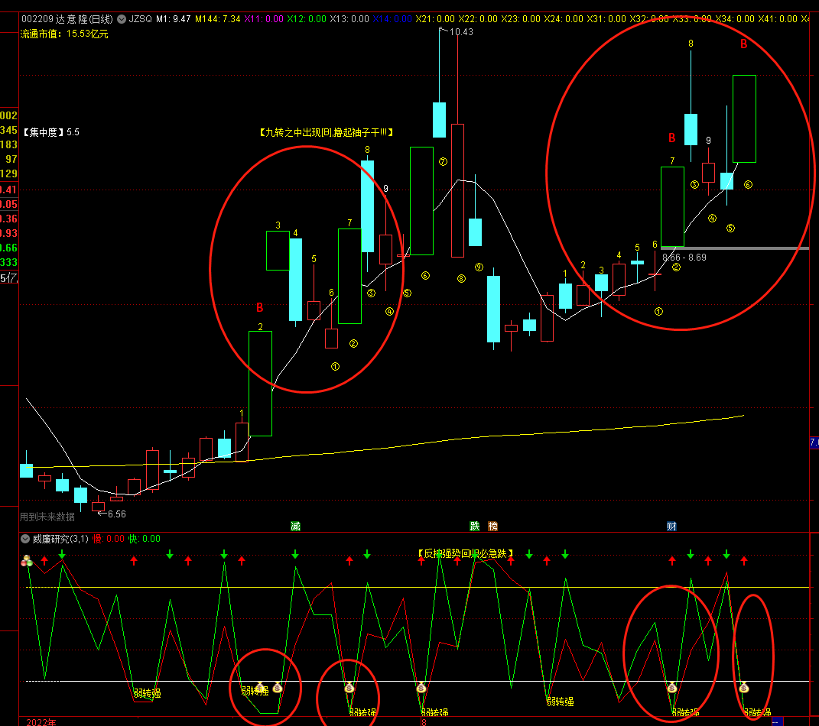Click the 用到未来数据 warning text
Screen dimensions: 819x726
(x=47, y=517)
